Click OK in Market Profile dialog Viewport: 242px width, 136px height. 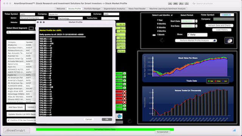(107, 119)
